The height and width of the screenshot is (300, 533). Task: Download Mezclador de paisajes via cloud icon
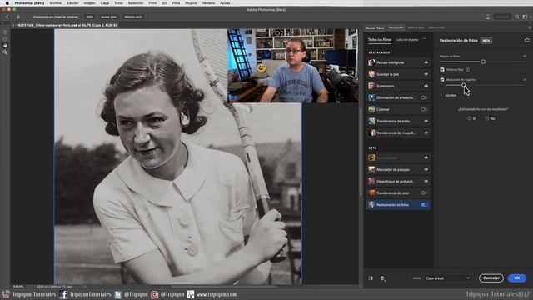426,169
